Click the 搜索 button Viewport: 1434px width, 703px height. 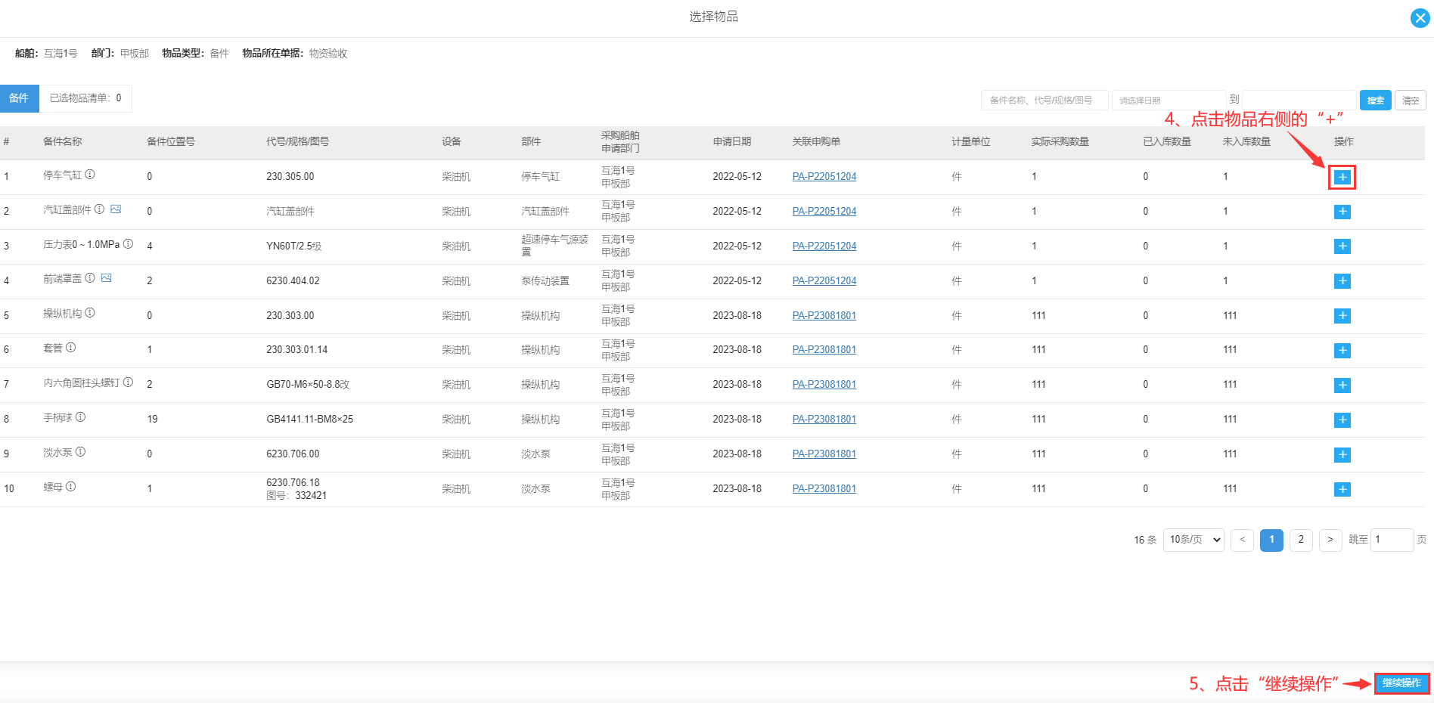(1375, 100)
